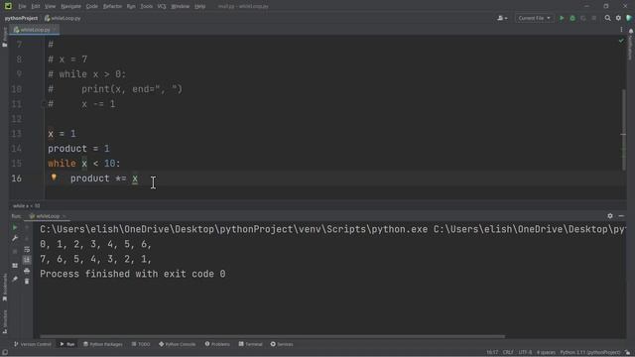Open the Python Console tool window
The height and width of the screenshot is (357, 635).
click(178, 344)
